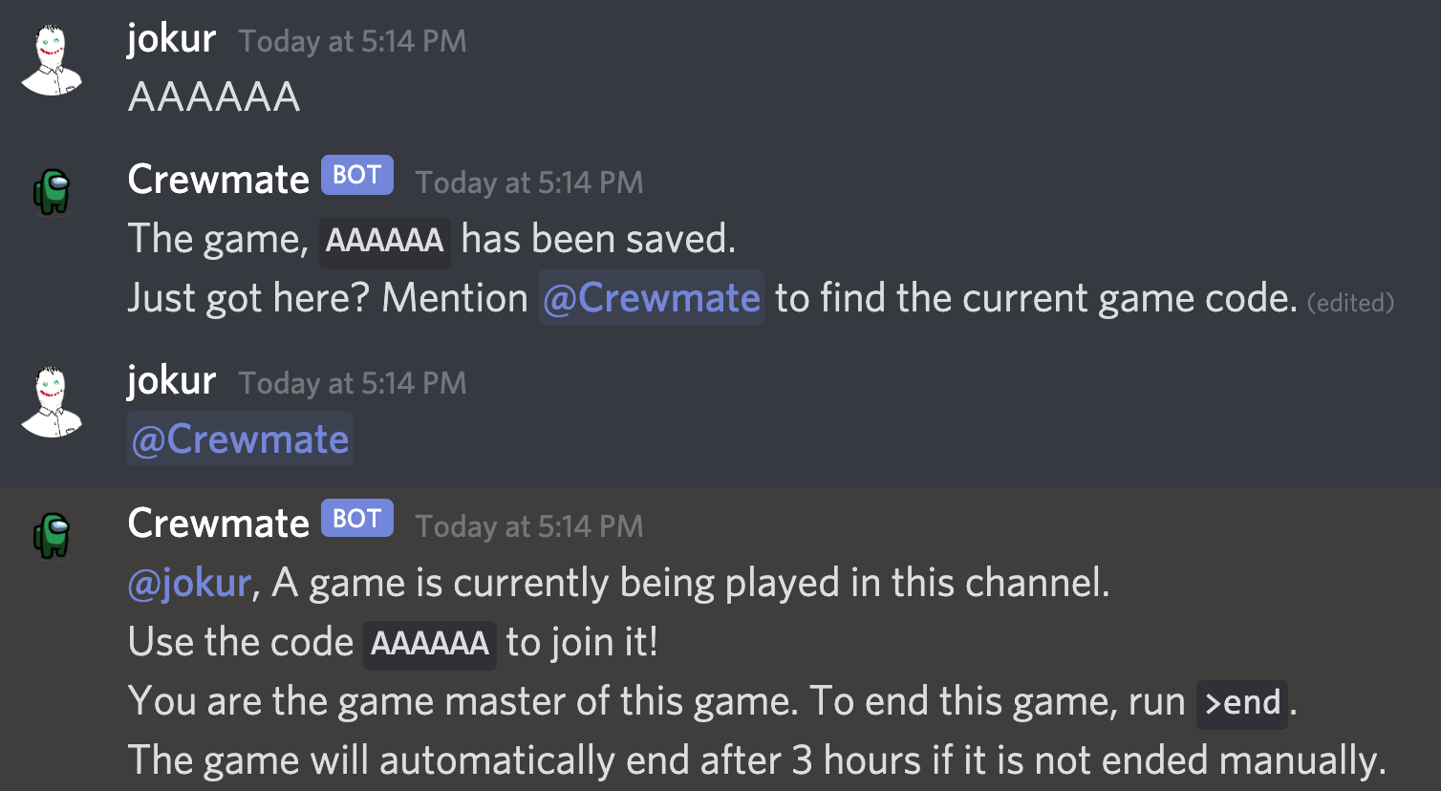Click the timestamp next to jokur's first message

pos(352,40)
